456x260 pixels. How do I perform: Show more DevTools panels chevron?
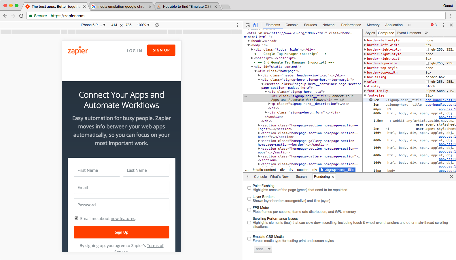(x=409, y=25)
